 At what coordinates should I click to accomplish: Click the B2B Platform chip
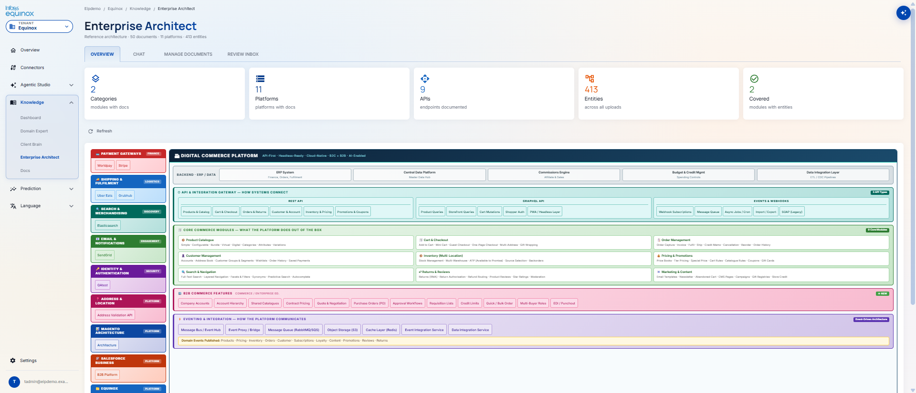point(107,374)
